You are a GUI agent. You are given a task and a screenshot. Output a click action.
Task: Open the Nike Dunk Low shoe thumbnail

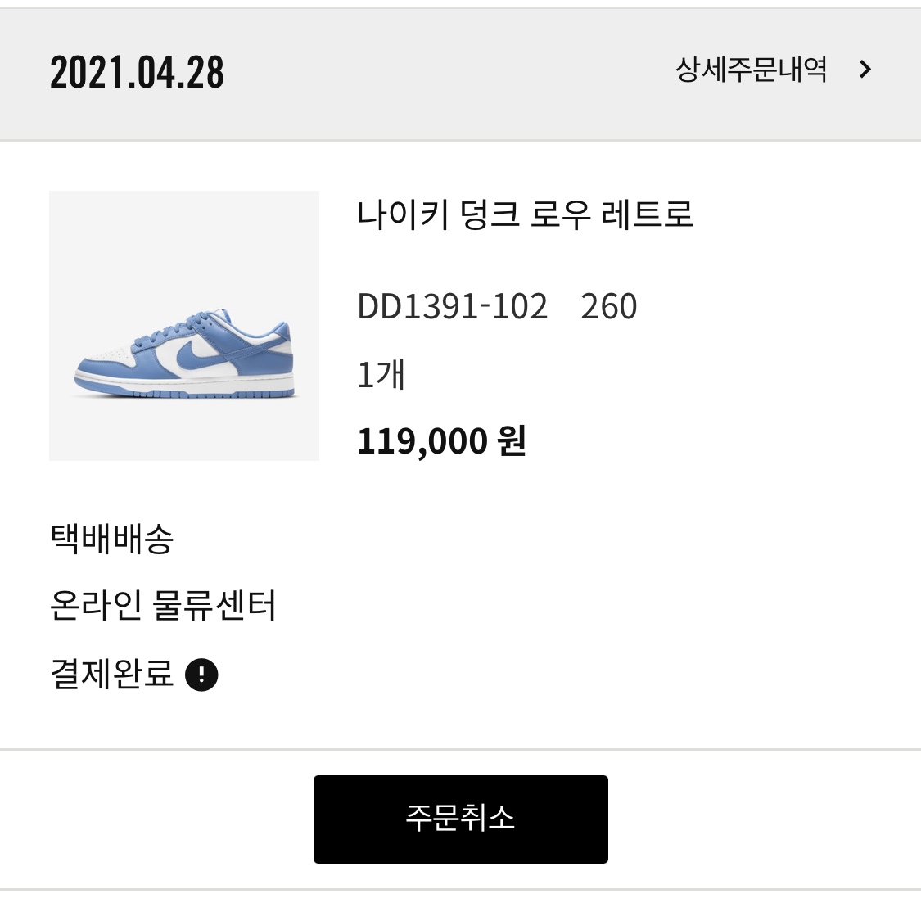tap(184, 325)
